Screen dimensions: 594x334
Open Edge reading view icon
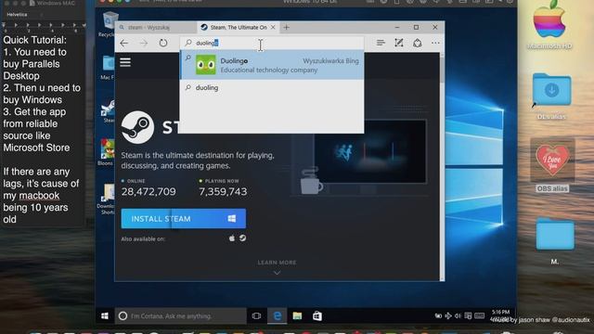pos(381,43)
